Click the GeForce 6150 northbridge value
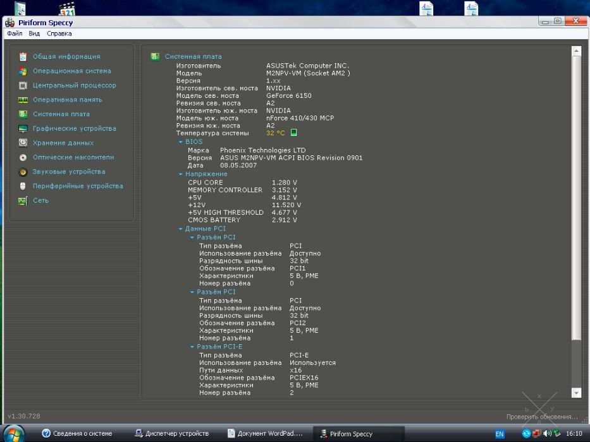590x442 pixels. (x=288, y=96)
